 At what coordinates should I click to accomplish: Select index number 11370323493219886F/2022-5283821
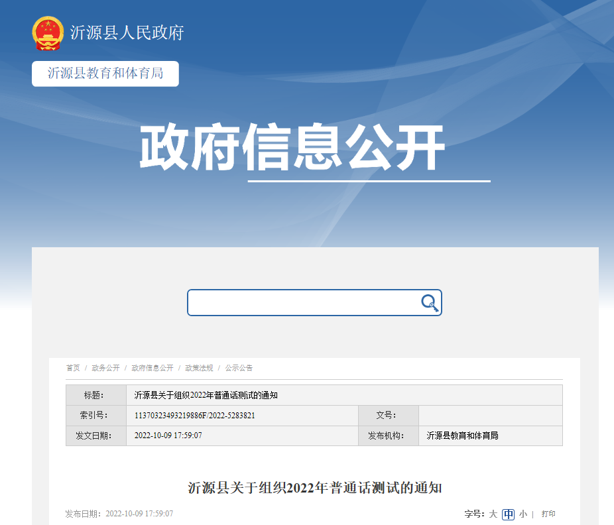pos(195,416)
